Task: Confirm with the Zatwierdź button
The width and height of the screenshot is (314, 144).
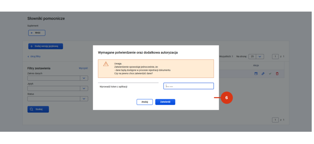Action: 165,102
